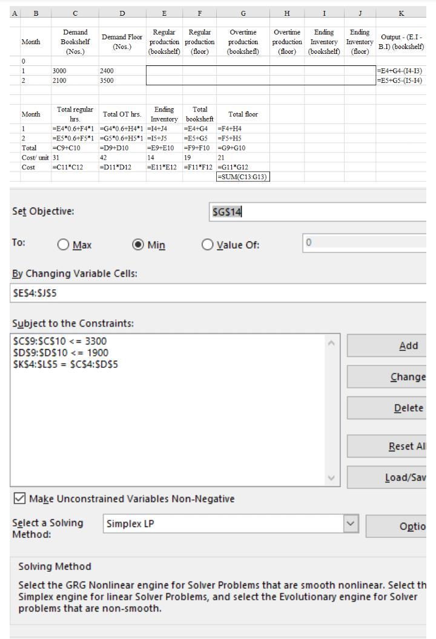Image resolution: width=436 pixels, height=639 pixels.
Task: Open the Solving Method dropdown
Action: tap(351, 523)
